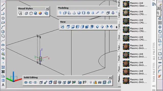Close the Visual Styles toolbar

coord(47,9)
